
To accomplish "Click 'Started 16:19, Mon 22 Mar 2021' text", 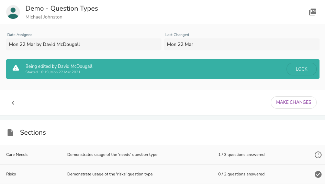I will (53, 72).
